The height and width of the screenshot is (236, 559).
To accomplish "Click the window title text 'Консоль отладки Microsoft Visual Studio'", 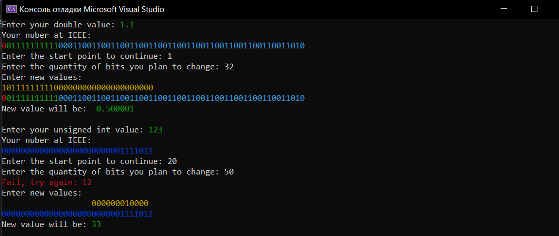I will pos(92,9).
